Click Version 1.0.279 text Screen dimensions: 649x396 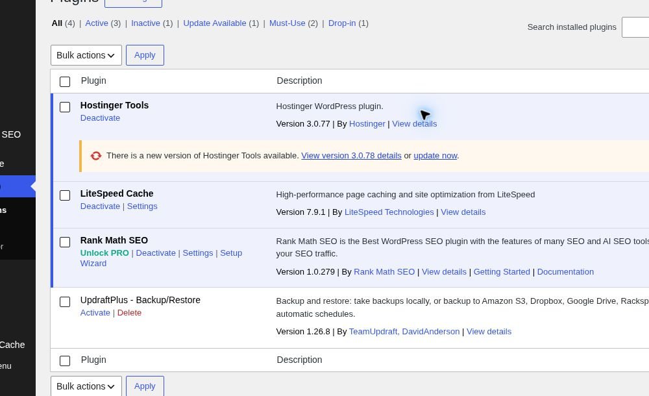click(x=306, y=272)
